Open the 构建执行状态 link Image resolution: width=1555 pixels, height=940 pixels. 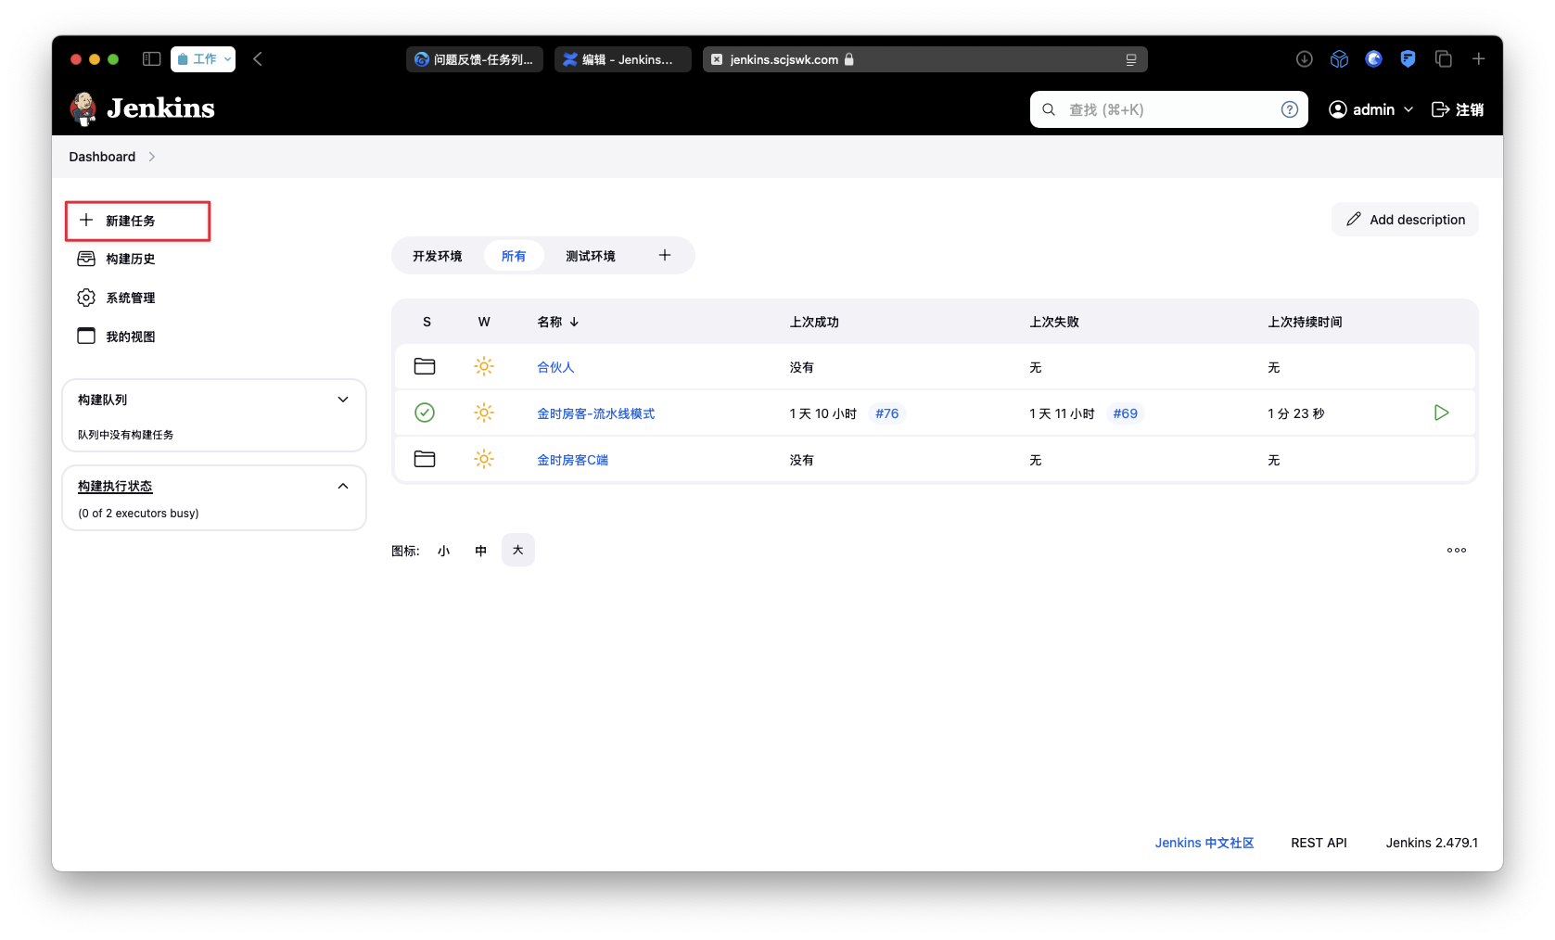click(115, 486)
